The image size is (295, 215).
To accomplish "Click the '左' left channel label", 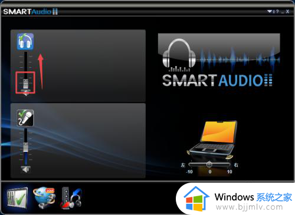I will tap(183, 165).
